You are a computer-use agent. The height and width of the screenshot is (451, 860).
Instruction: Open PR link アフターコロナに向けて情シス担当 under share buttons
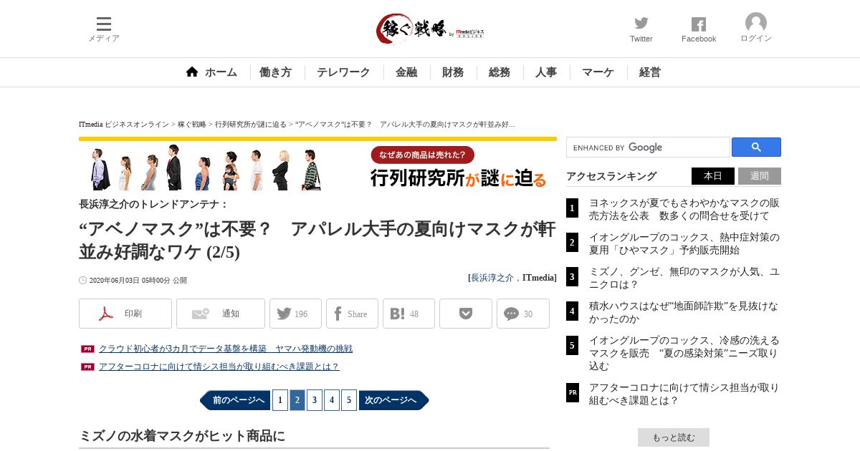[x=219, y=367]
